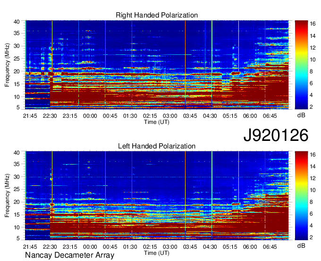The image size is (321, 261).
Task: Click the 25 MHz tick on lower frequency axis
Action: coord(17,189)
